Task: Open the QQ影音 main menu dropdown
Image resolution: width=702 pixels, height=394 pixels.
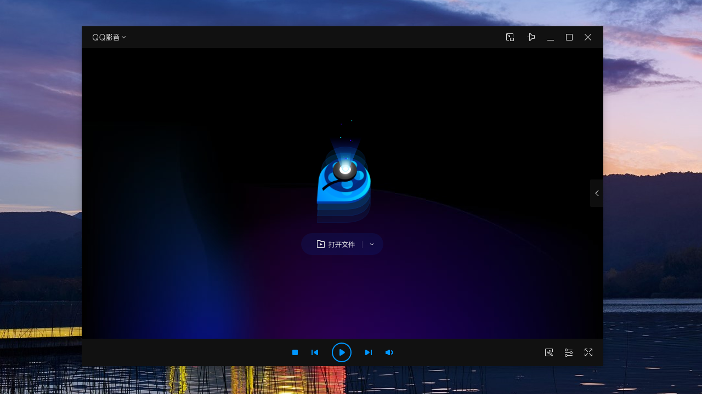Action: click(x=124, y=37)
